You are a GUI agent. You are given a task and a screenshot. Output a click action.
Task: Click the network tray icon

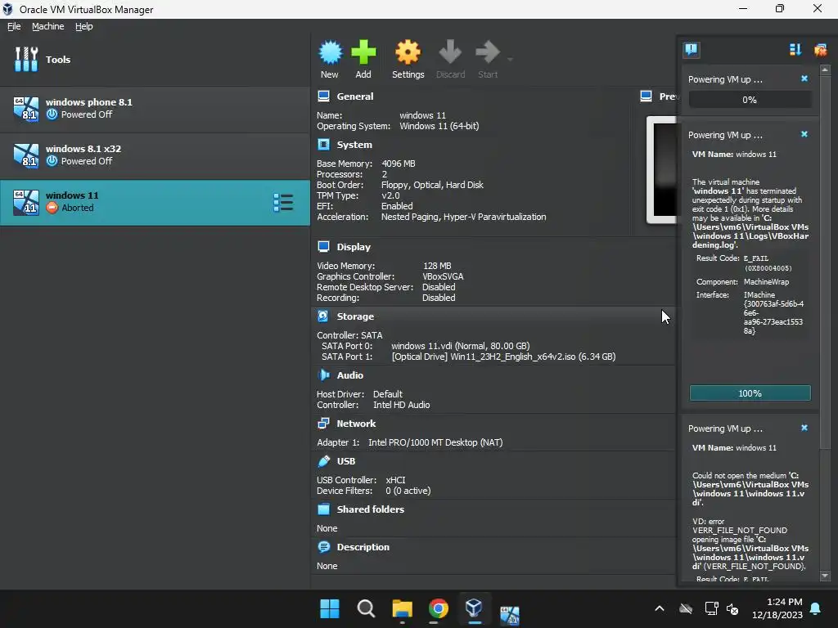711,608
